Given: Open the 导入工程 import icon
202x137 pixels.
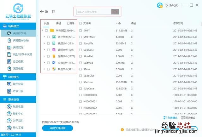Looking at the screenshot, I should click(x=9, y=128).
